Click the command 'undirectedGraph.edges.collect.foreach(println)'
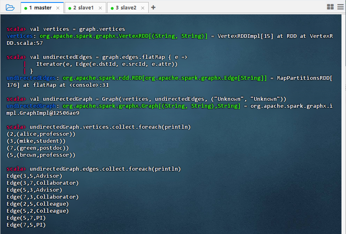The image size is (346, 234). (x=105, y=169)
